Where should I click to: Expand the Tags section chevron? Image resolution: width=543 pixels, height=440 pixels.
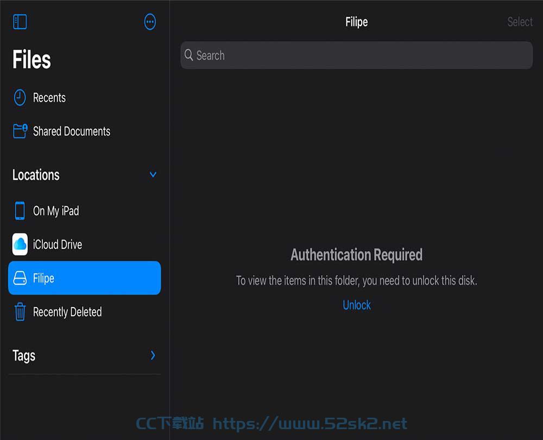153,355
